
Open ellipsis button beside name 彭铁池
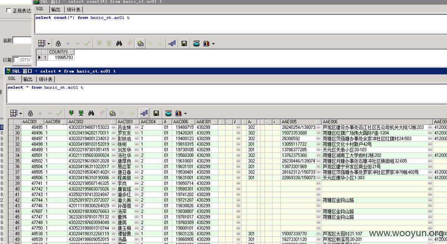tap(137, 138)
